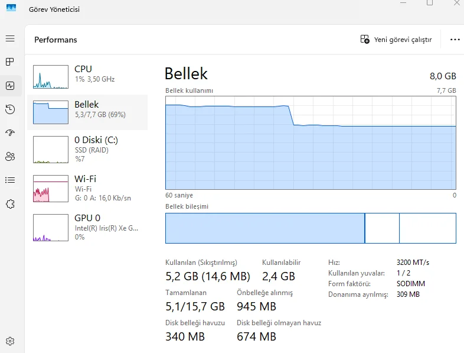Open the Users page icon

(x=10, y=156)
